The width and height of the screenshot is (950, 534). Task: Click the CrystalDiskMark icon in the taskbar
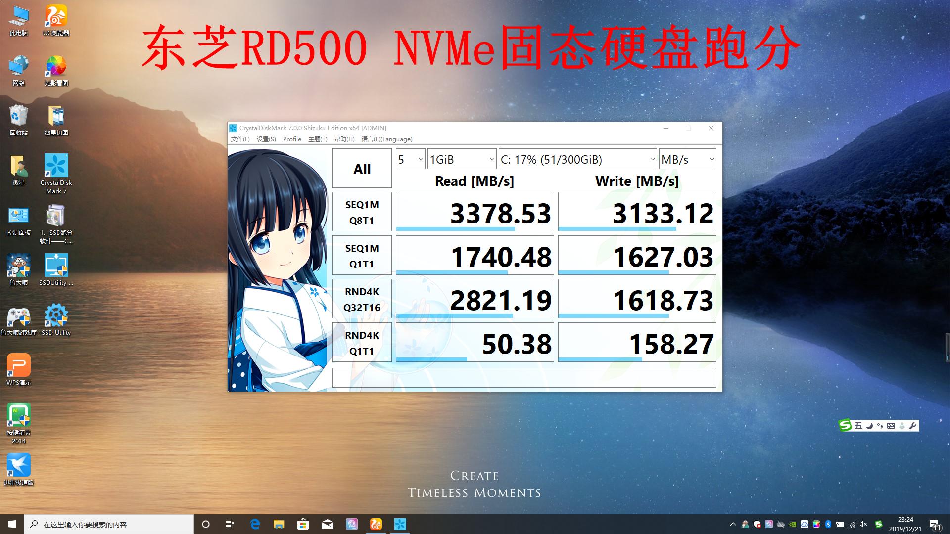point(400,524)
